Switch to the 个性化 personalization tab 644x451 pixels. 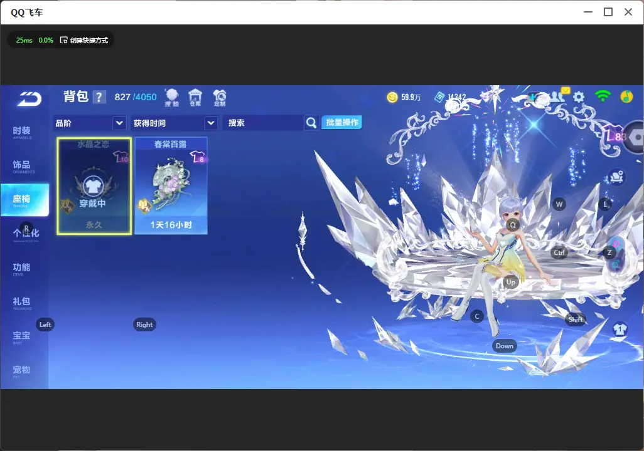[x=26, y=234]
